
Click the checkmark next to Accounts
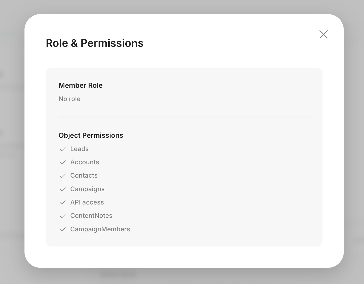pyautogui.click(x=63, y=162)
